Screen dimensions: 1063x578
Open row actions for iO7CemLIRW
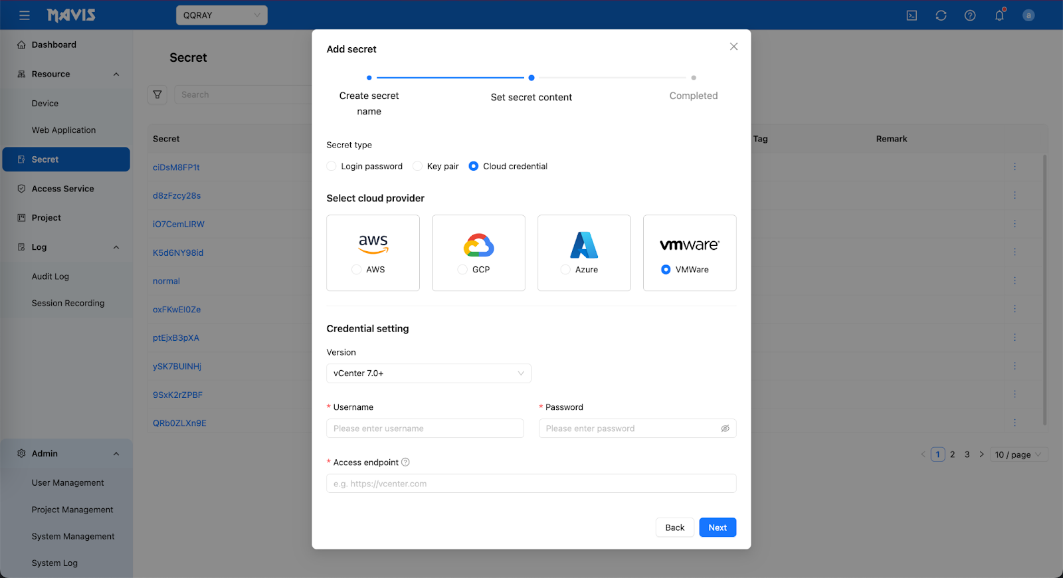coord(1015,224)
